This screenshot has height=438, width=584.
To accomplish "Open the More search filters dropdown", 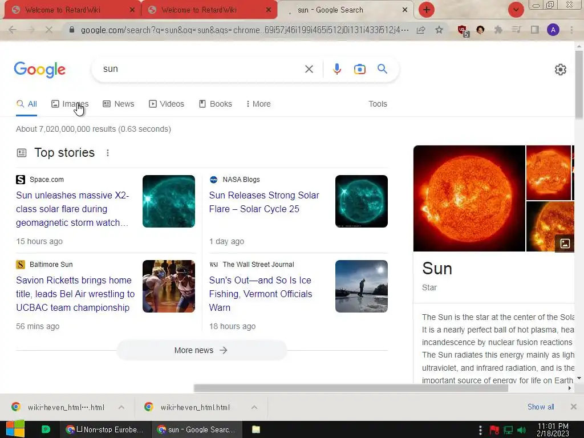I will click(x=258, y=104).
